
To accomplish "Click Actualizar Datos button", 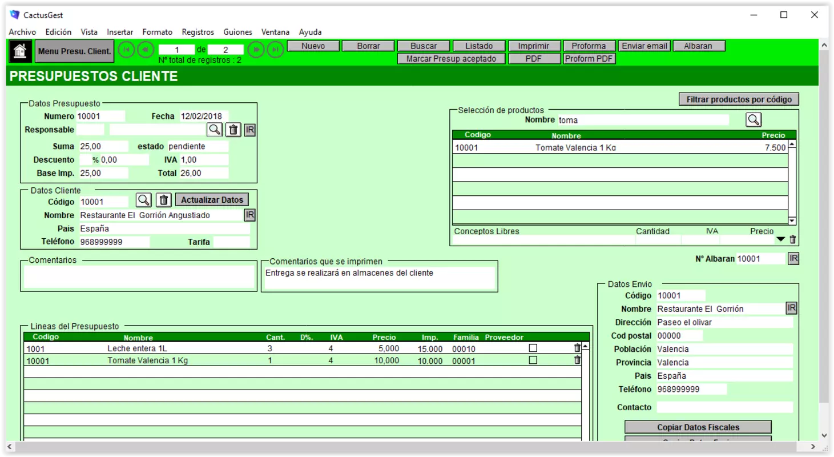I will coord(212,200).
